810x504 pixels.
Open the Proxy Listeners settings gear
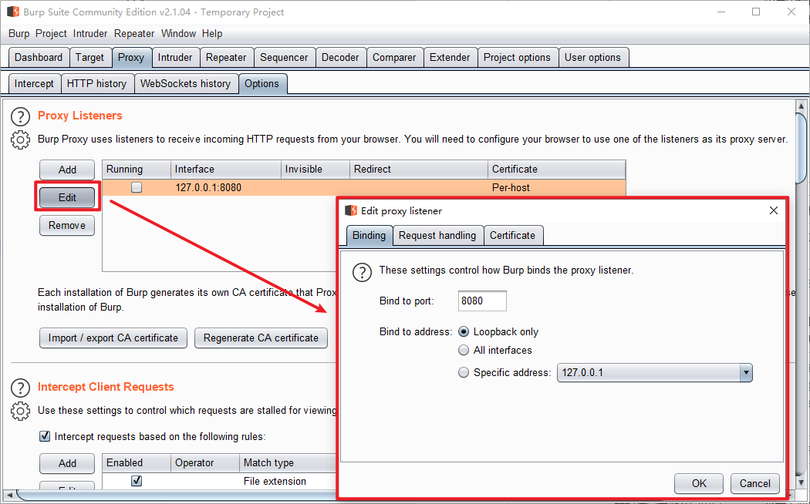coord(20,140)
